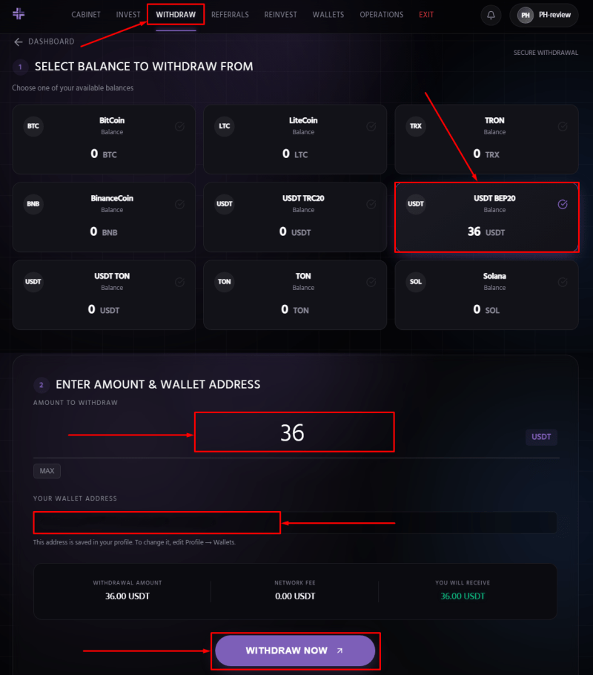Screen dimensions: 593x675
Task: Open the OPERATIONS menu item
Action: 381,14
